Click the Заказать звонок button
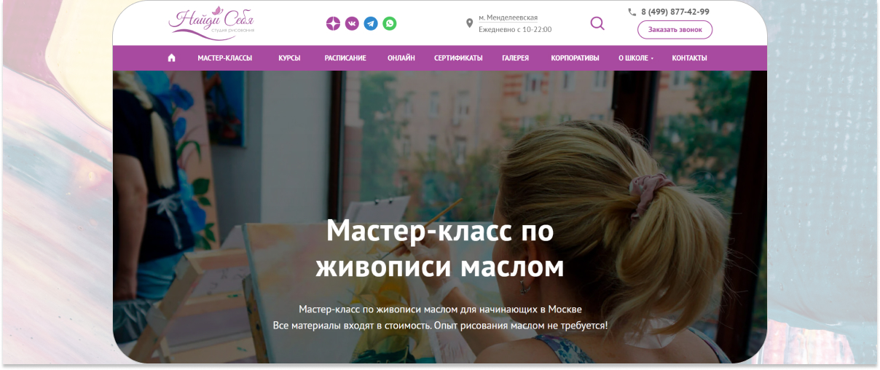 coord(675,30)
